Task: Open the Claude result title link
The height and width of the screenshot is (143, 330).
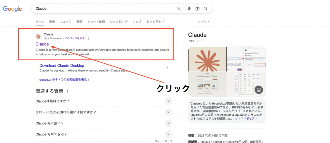Action: pyautogui.click(x=42, y=44)
